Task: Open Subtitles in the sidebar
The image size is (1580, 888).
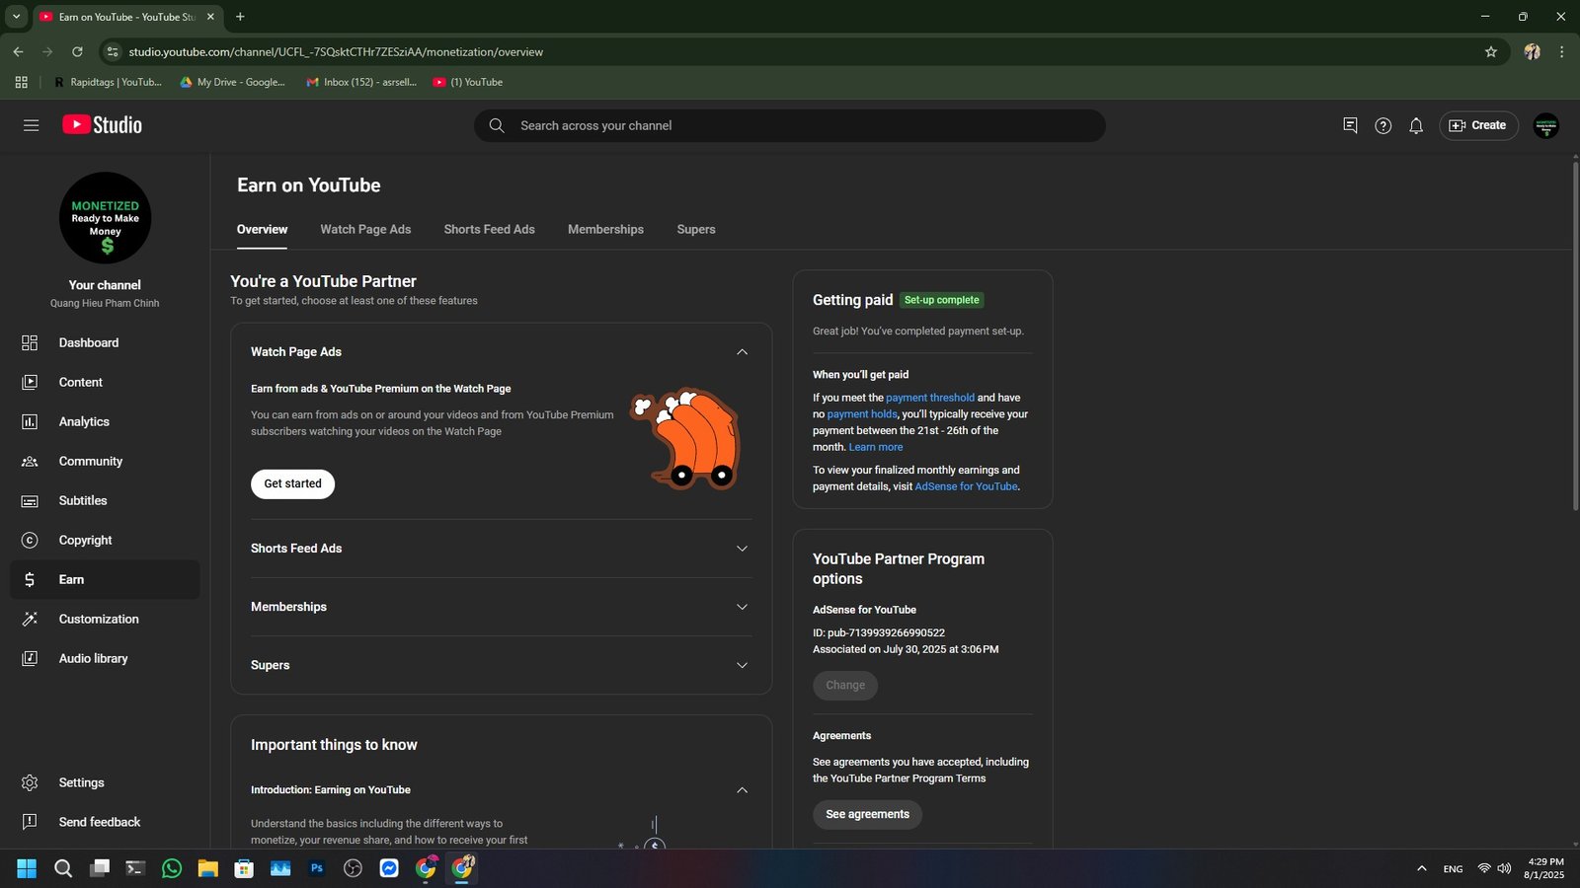Action: coord(105,500)
